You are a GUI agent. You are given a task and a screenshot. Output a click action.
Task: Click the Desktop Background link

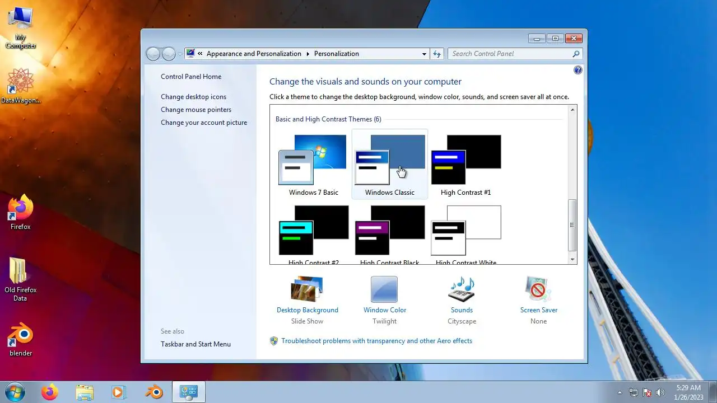coord(308,310)
